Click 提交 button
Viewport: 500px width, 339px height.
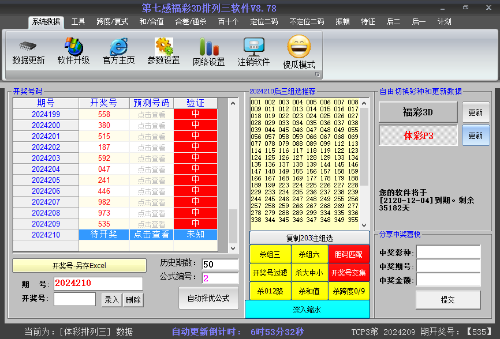pyautogui.click(x=447, y=300)
